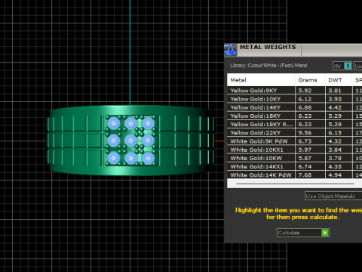Toggle the GV library switch
This screenshot has height=272, width=362.
click(342, 66)
